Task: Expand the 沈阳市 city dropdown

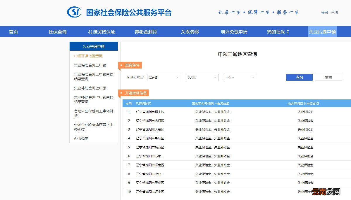Action: coord(202,77)
